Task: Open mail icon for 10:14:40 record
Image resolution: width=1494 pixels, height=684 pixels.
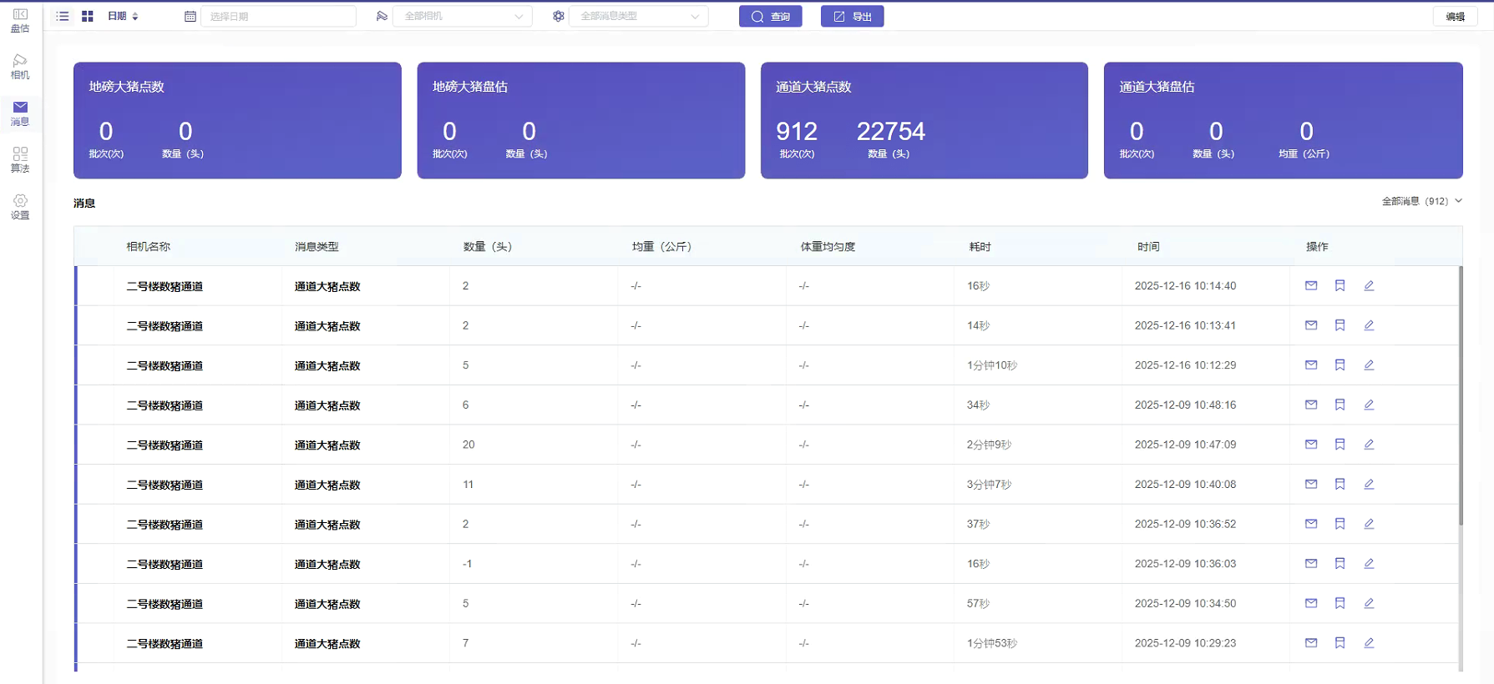Action: pos(1311,286)
